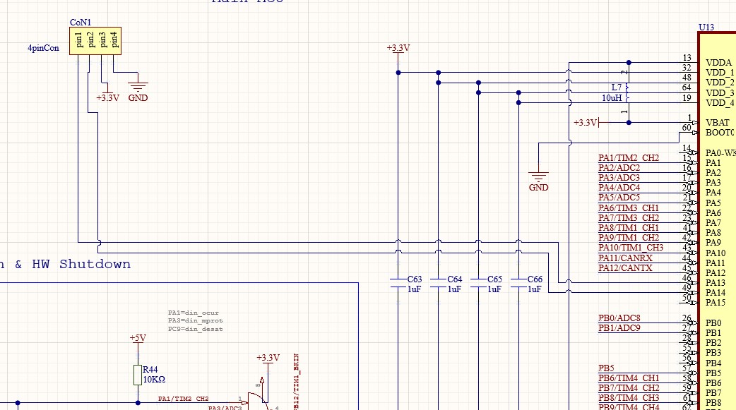Click the GND symbol below BOOT0 wire
736x410 pixels.
[x=538, y=179]
